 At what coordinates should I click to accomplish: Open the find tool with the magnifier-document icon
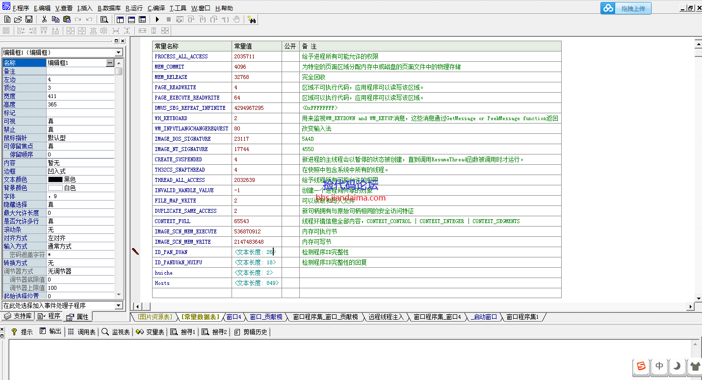[x=104, y=20]
